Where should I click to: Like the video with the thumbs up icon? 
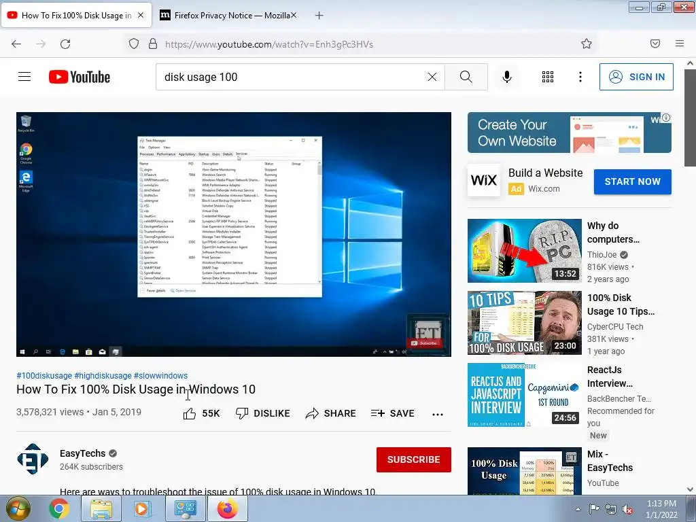[x=190, y=413]
